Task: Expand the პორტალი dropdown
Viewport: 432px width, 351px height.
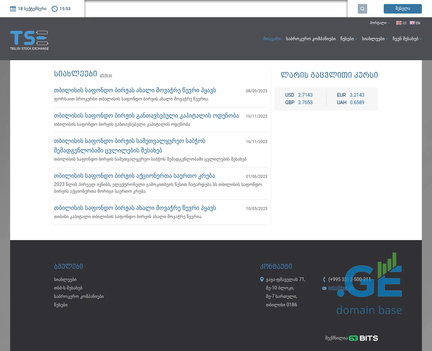Action: (x=379, y=23)
